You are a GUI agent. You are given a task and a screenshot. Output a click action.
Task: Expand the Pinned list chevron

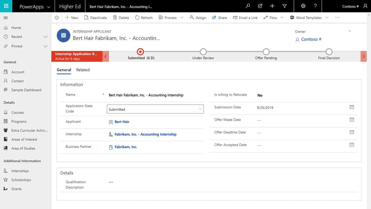pos(45,46)
